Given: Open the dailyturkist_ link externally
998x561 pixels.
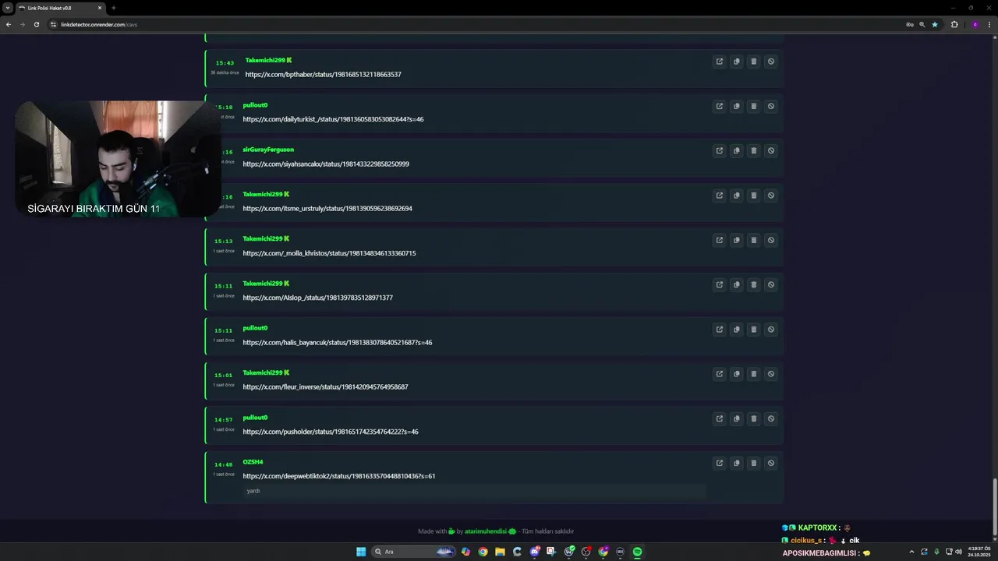Looking at the screenshot, I should [719, 106].
